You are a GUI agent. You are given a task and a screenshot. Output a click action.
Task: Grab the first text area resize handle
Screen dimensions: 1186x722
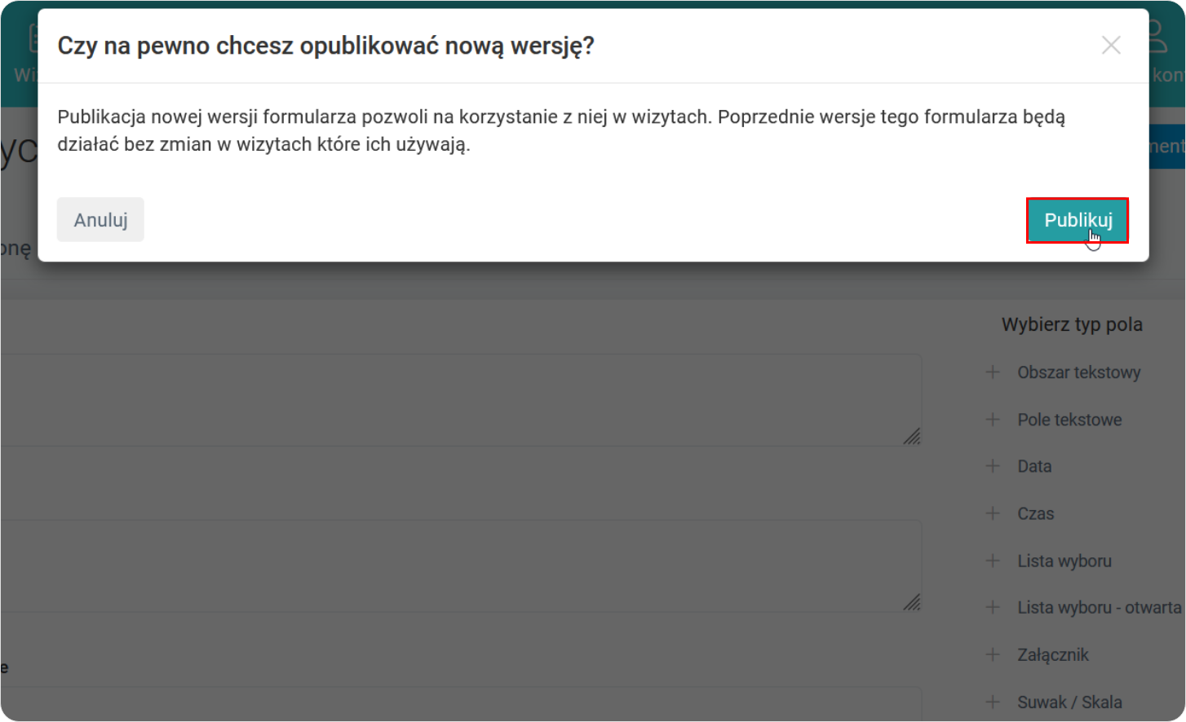912,437
